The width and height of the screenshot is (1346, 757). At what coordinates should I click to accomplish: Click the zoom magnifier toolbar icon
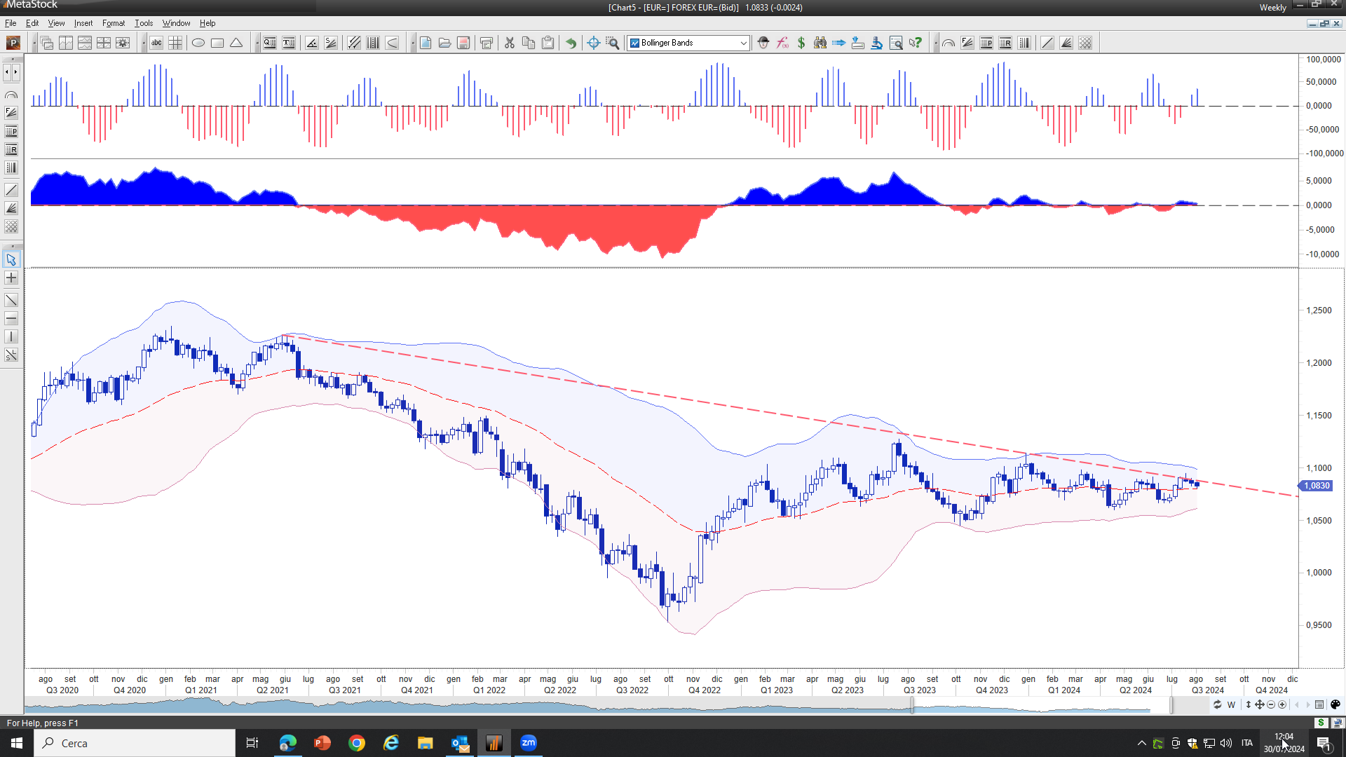coord(613,43)
